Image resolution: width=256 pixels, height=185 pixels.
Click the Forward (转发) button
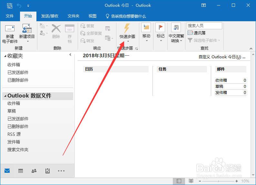click(x=87, y=41)
